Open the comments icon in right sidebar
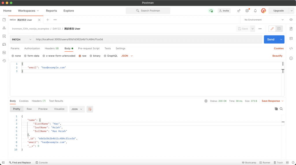This screenshot has width=296, height=165. tap(291, 39)
